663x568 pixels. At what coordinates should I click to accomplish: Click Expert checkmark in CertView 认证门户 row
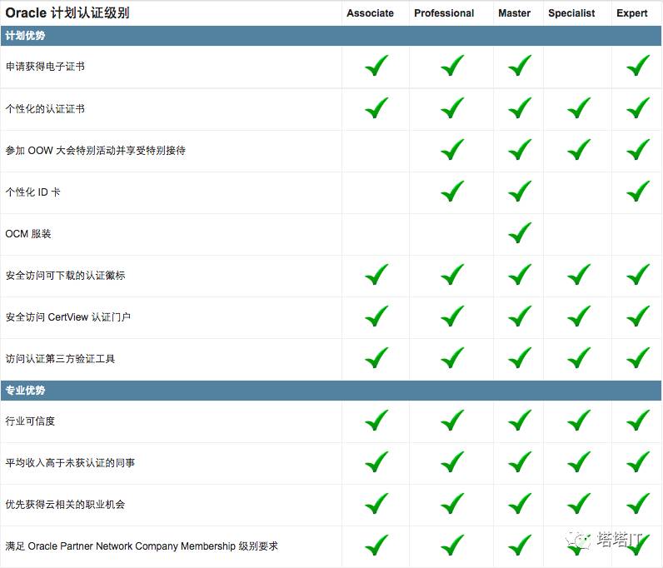point(638,316)
